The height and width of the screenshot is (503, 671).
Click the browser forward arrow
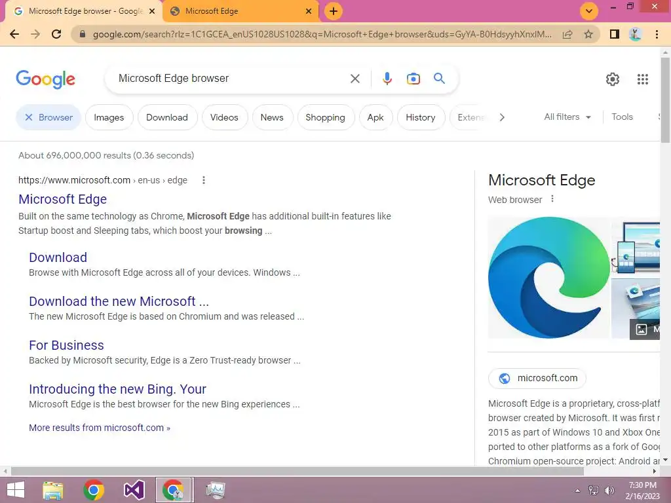[x=35, y=34]
